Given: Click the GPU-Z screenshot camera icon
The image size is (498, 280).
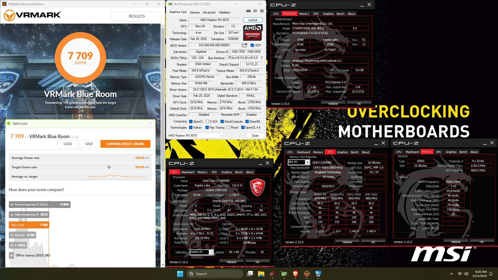Looking at the screenshot, I should 248,11.
